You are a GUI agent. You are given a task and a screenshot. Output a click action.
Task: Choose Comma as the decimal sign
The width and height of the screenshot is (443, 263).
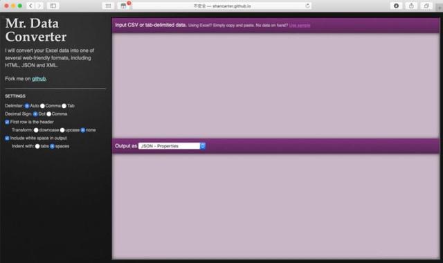pyautogui.click(x=49, y=114)
